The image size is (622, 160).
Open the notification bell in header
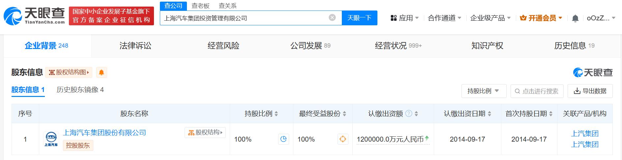[575, 18]
